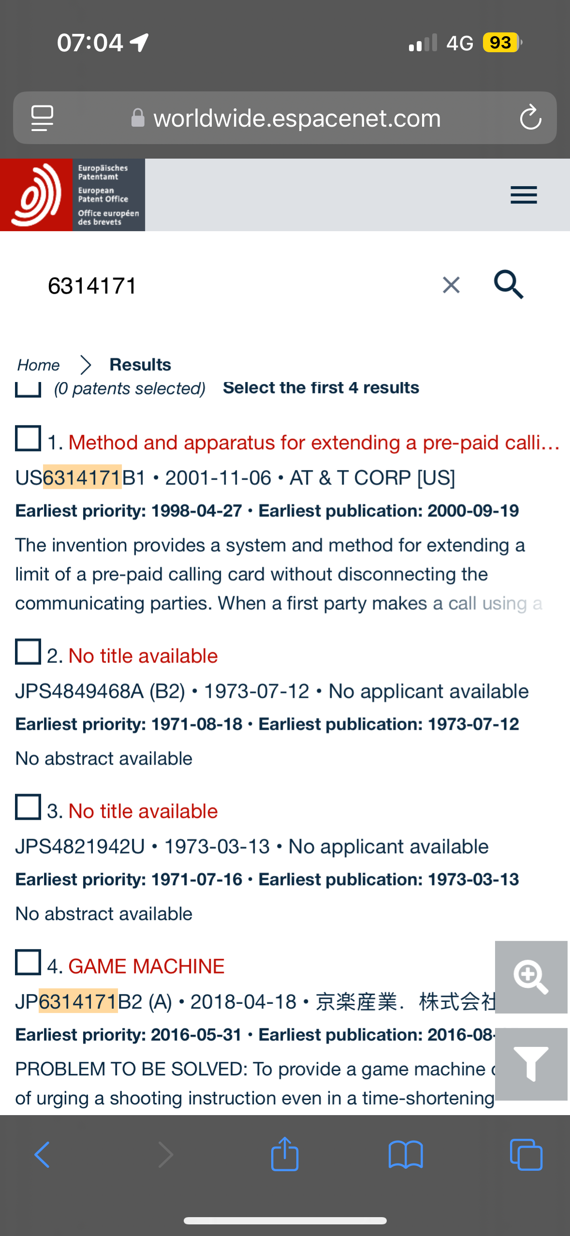Screen dimensions: 570x1236
Task: Open Safari page settings reader icon
Action: [x=42, y=118]
